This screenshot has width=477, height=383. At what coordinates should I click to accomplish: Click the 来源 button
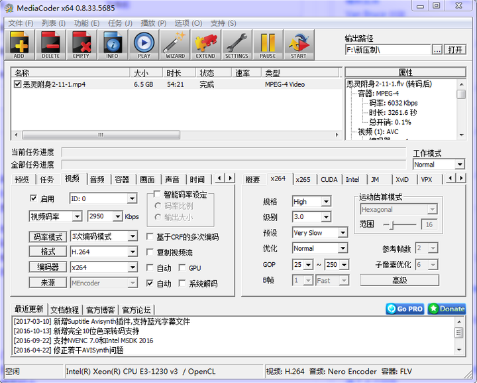click(x=48, y=283)
